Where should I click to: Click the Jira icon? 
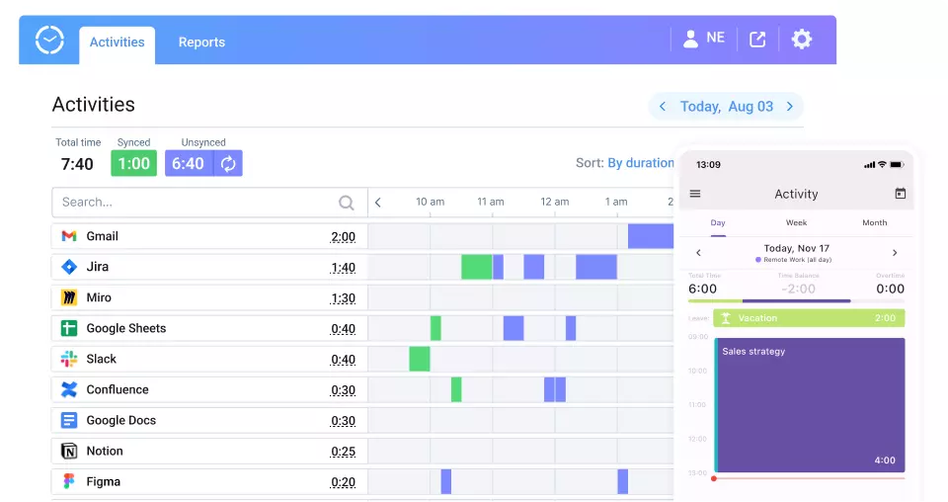69,267
